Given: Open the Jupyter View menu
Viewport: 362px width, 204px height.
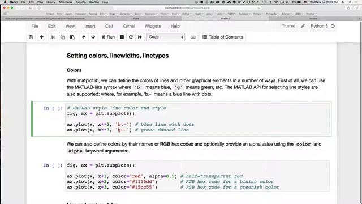Looking at the screenshot, I should [x=70, y=27].
